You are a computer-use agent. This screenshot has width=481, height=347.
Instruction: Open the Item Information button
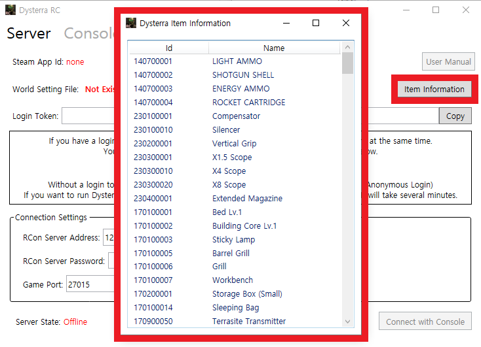pyautogui.click(x=434, y=89)
